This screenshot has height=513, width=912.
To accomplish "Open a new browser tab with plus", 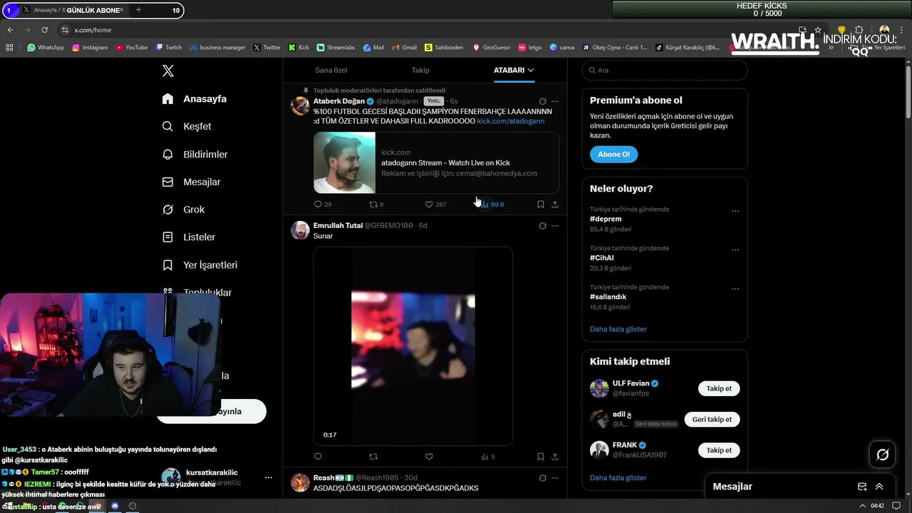I will pos(138,10).
